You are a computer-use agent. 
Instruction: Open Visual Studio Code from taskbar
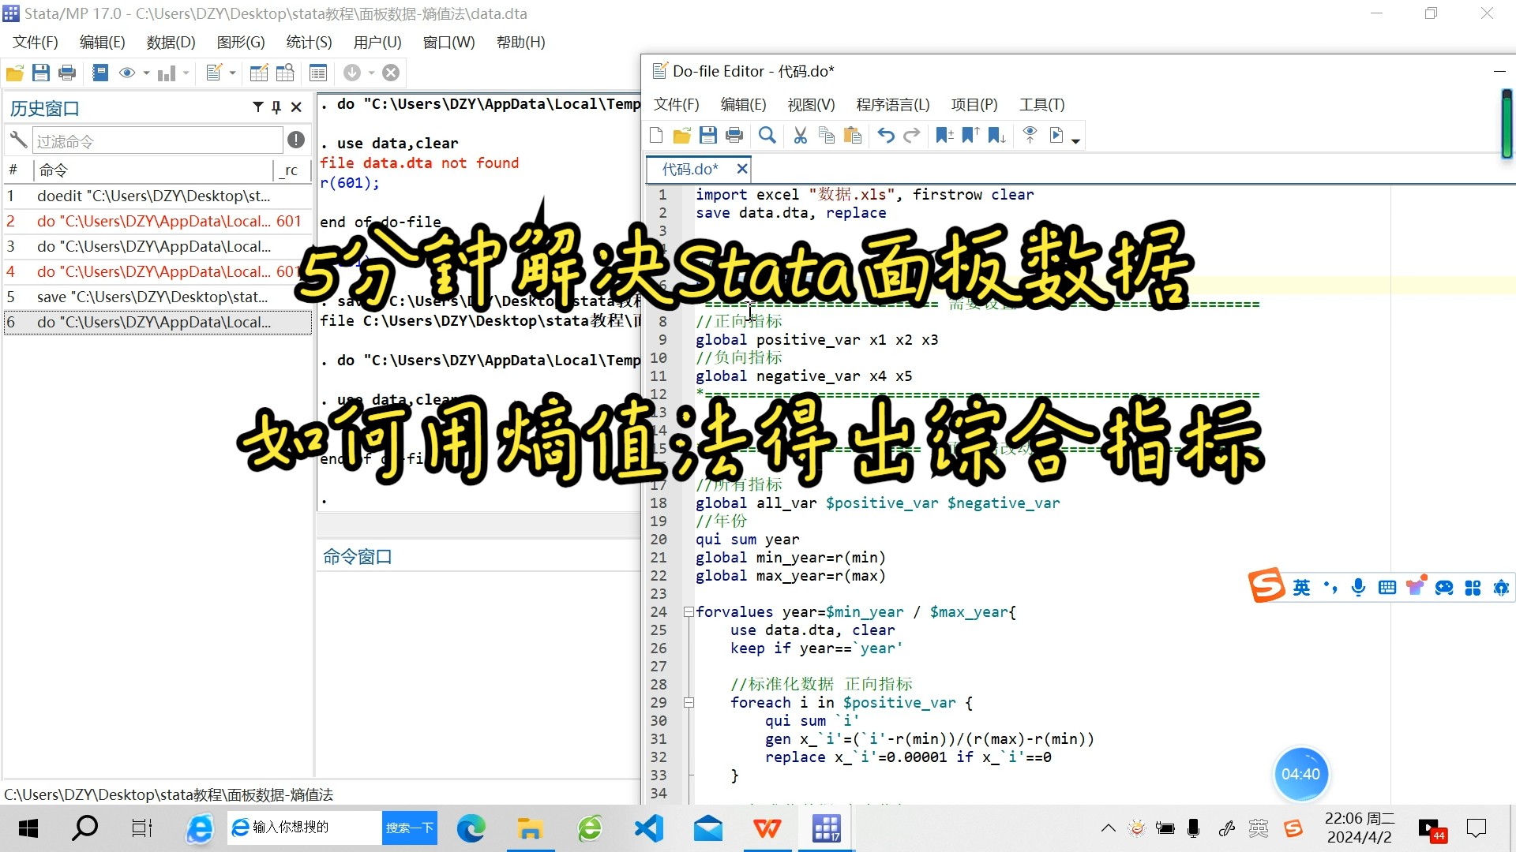coord(649,828)
